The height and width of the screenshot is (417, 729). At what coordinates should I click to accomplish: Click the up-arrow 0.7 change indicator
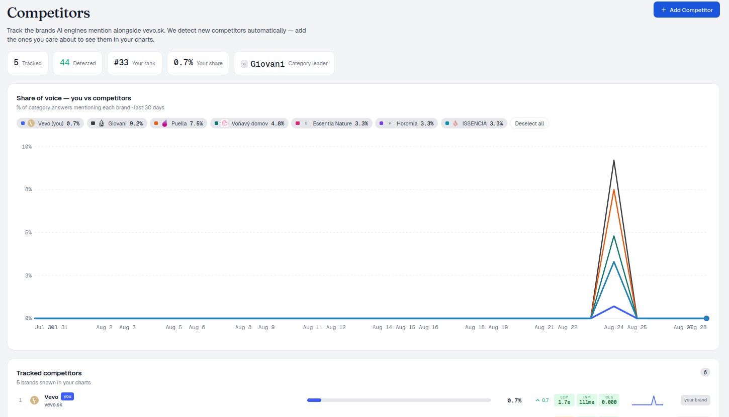click(542, 400)
